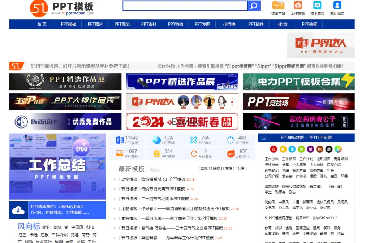Select the black 黑 color circle
Screen dimensions: 370x243
pyautogui.click(x=328, y=149)
